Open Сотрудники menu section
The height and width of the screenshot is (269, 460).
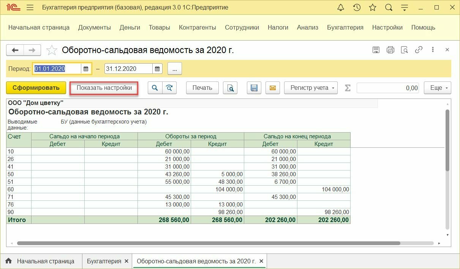pyautogui.click(x=242, y=27)
